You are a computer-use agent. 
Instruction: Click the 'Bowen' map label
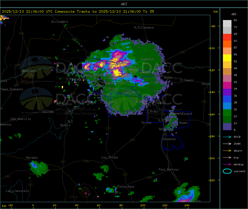click(x=183, y=123)
